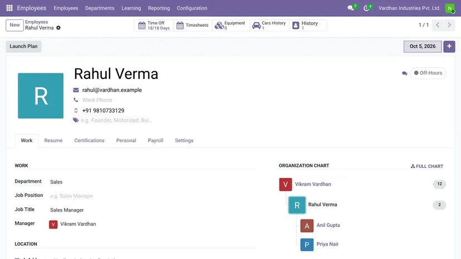Click the tags icon

click(76, 120)
